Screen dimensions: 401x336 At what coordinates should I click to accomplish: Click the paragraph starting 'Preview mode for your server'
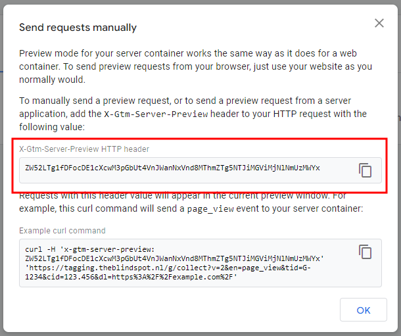coord(191,66)
